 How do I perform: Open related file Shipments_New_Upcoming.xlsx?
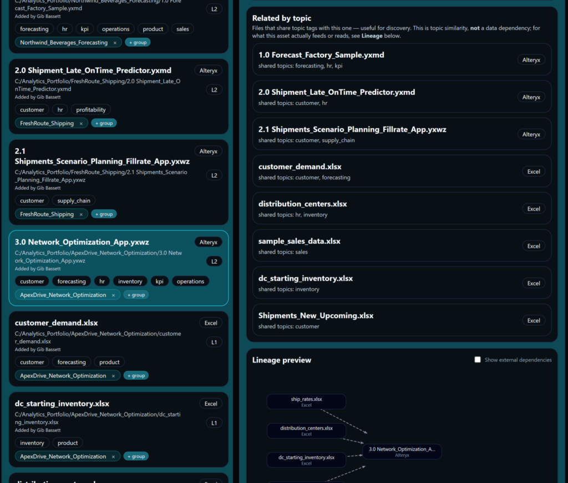point(402,320)
